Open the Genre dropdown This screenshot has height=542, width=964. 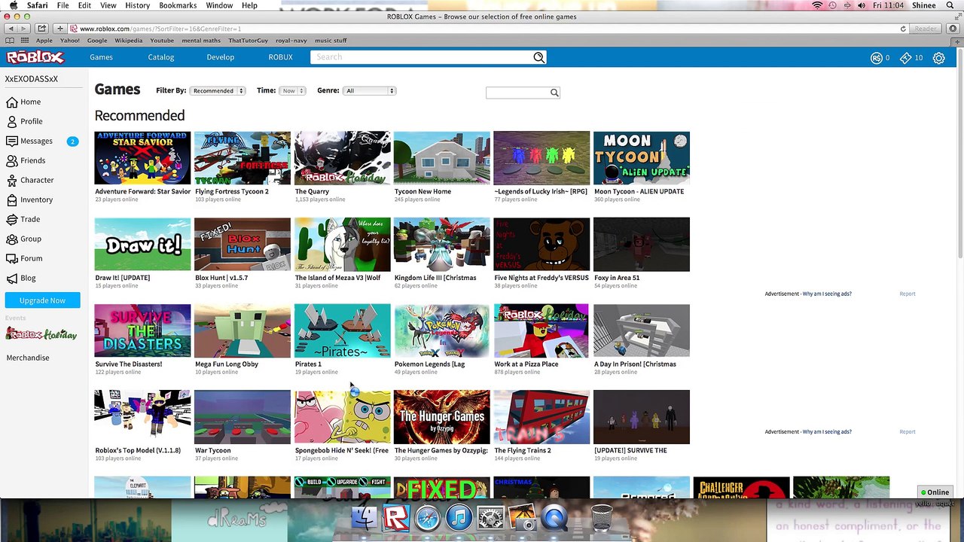369,90
